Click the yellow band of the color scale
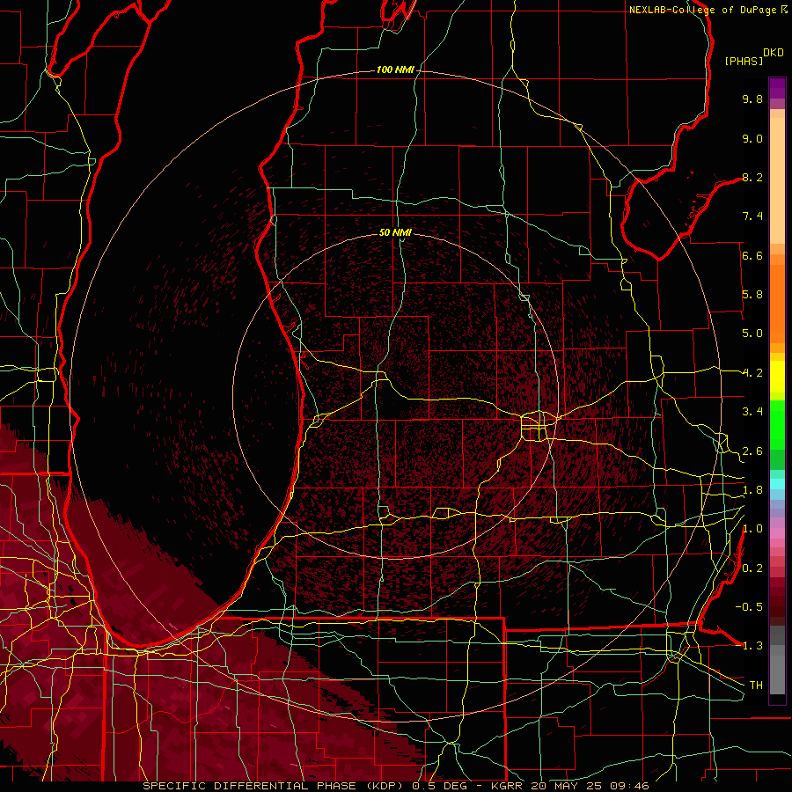792x792 pixels. (777, 377)
